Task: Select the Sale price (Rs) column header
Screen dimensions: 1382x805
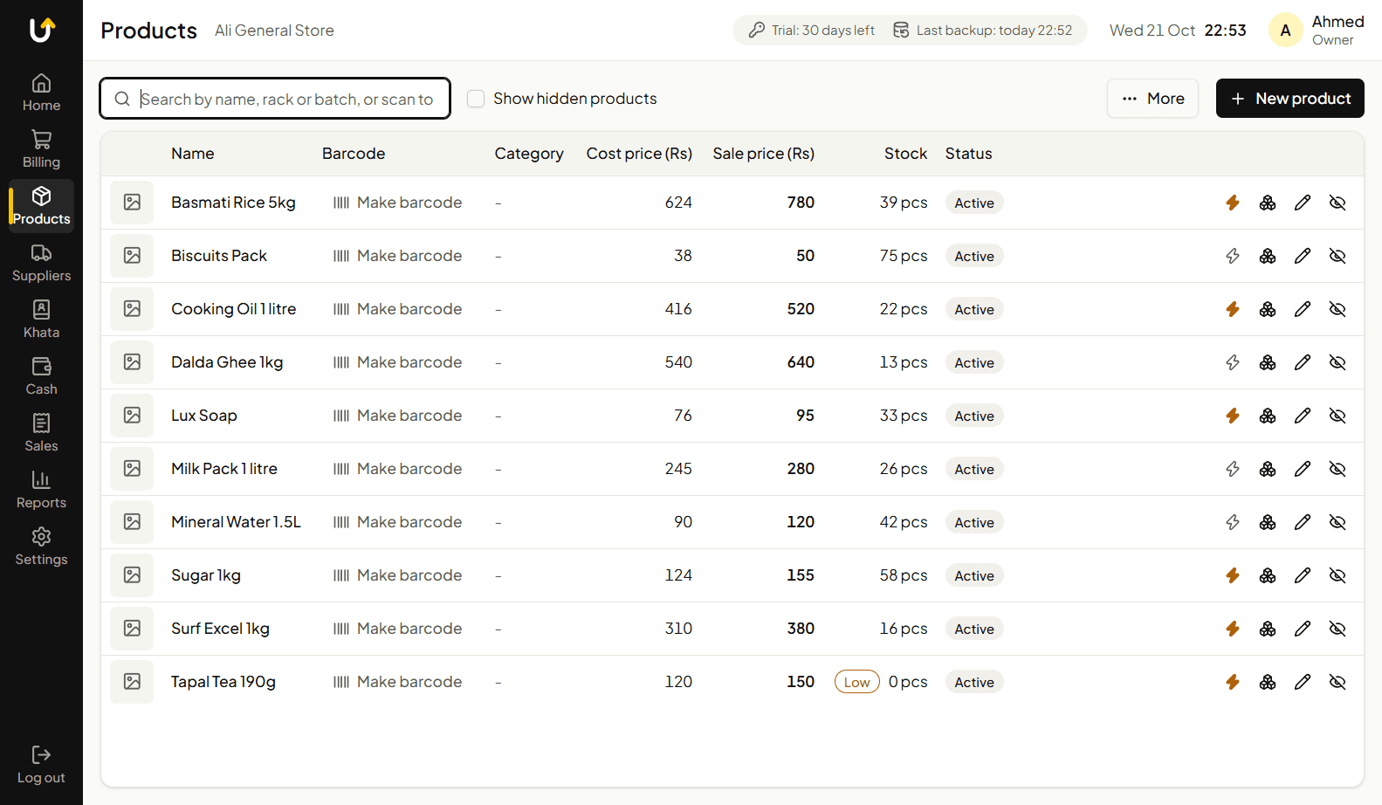Action: pyautogui.click(x=763, y=154)
